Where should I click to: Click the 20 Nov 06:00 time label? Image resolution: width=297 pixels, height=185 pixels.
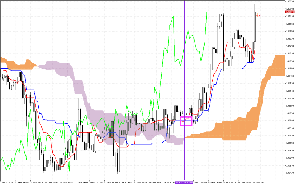66,183
